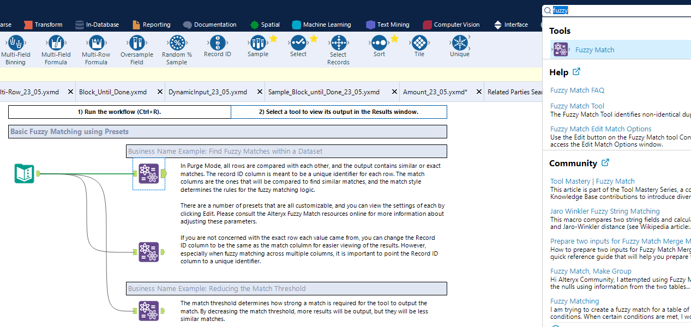
Task: Click the Fuzzy Match icon in search results
Action: pos(561,49)
